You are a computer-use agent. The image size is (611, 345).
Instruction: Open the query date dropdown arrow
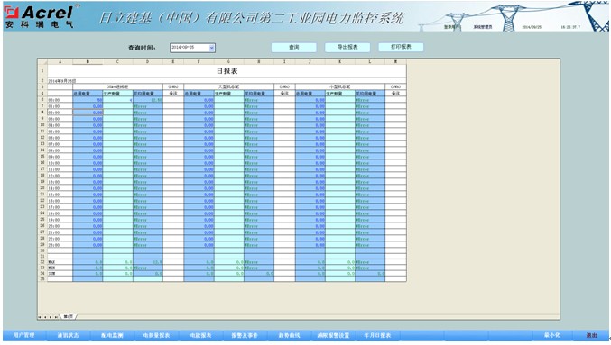coord(211,48)
